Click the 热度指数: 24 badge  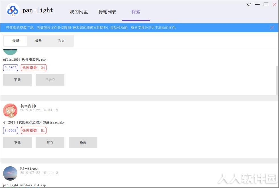34,68
